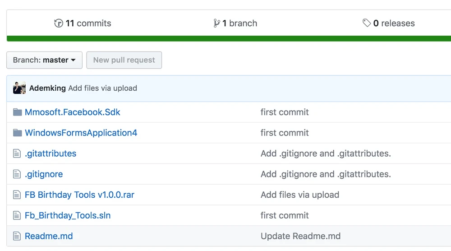The width and height of the screenshot is (451, 251).
Task: Click the releases tag icon
Action: click(x=367, y=23)
